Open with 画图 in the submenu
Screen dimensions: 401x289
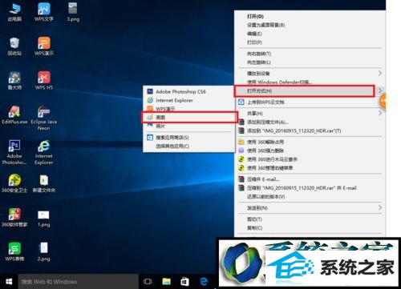coord(189,118)
